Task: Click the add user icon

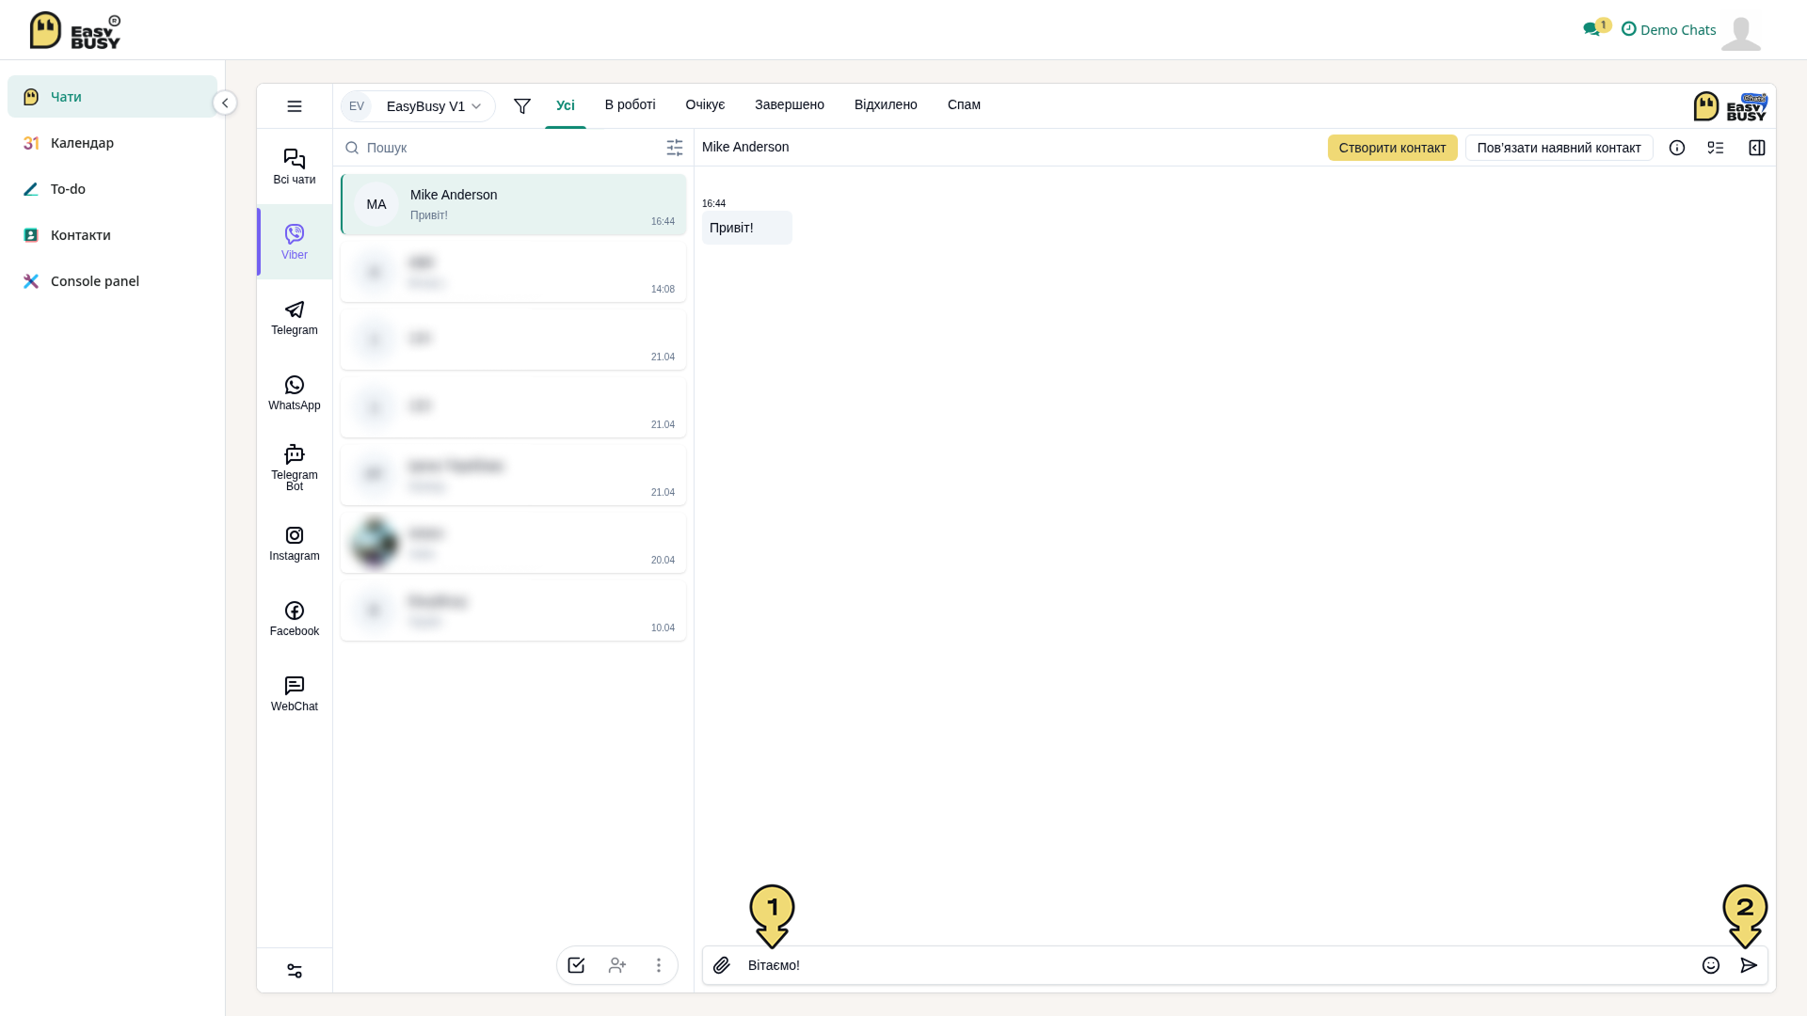Action: point(617,965)
